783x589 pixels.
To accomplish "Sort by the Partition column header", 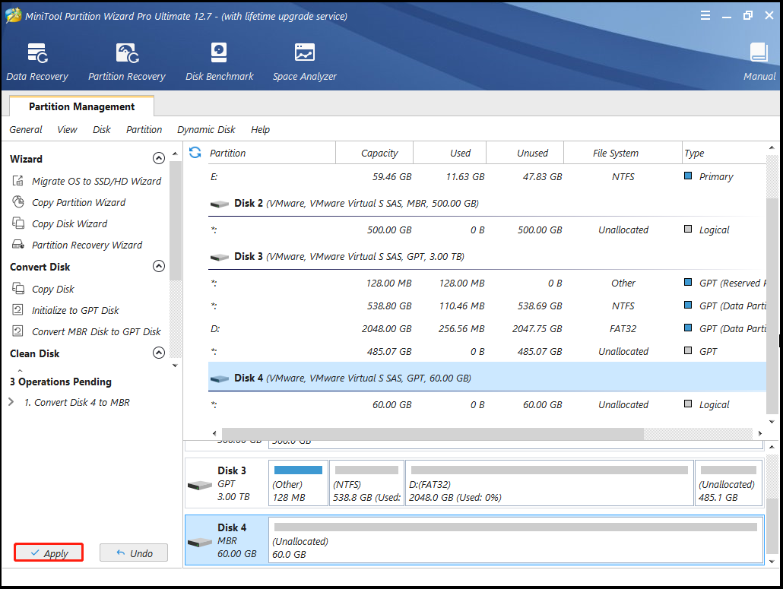I will coord(271,153).
